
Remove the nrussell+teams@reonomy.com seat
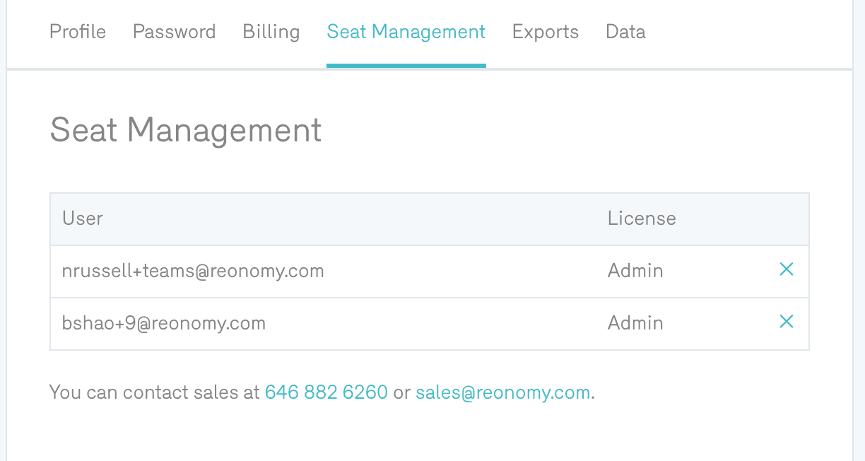click(x=786, y=269)
